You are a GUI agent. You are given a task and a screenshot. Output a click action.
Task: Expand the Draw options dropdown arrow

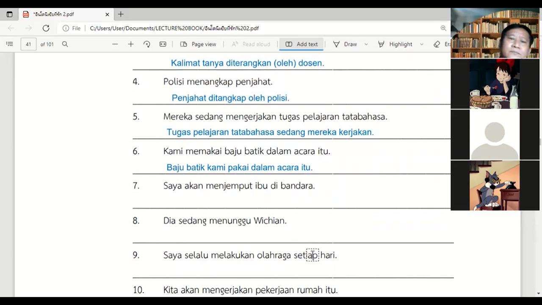(x=366, y=44)
